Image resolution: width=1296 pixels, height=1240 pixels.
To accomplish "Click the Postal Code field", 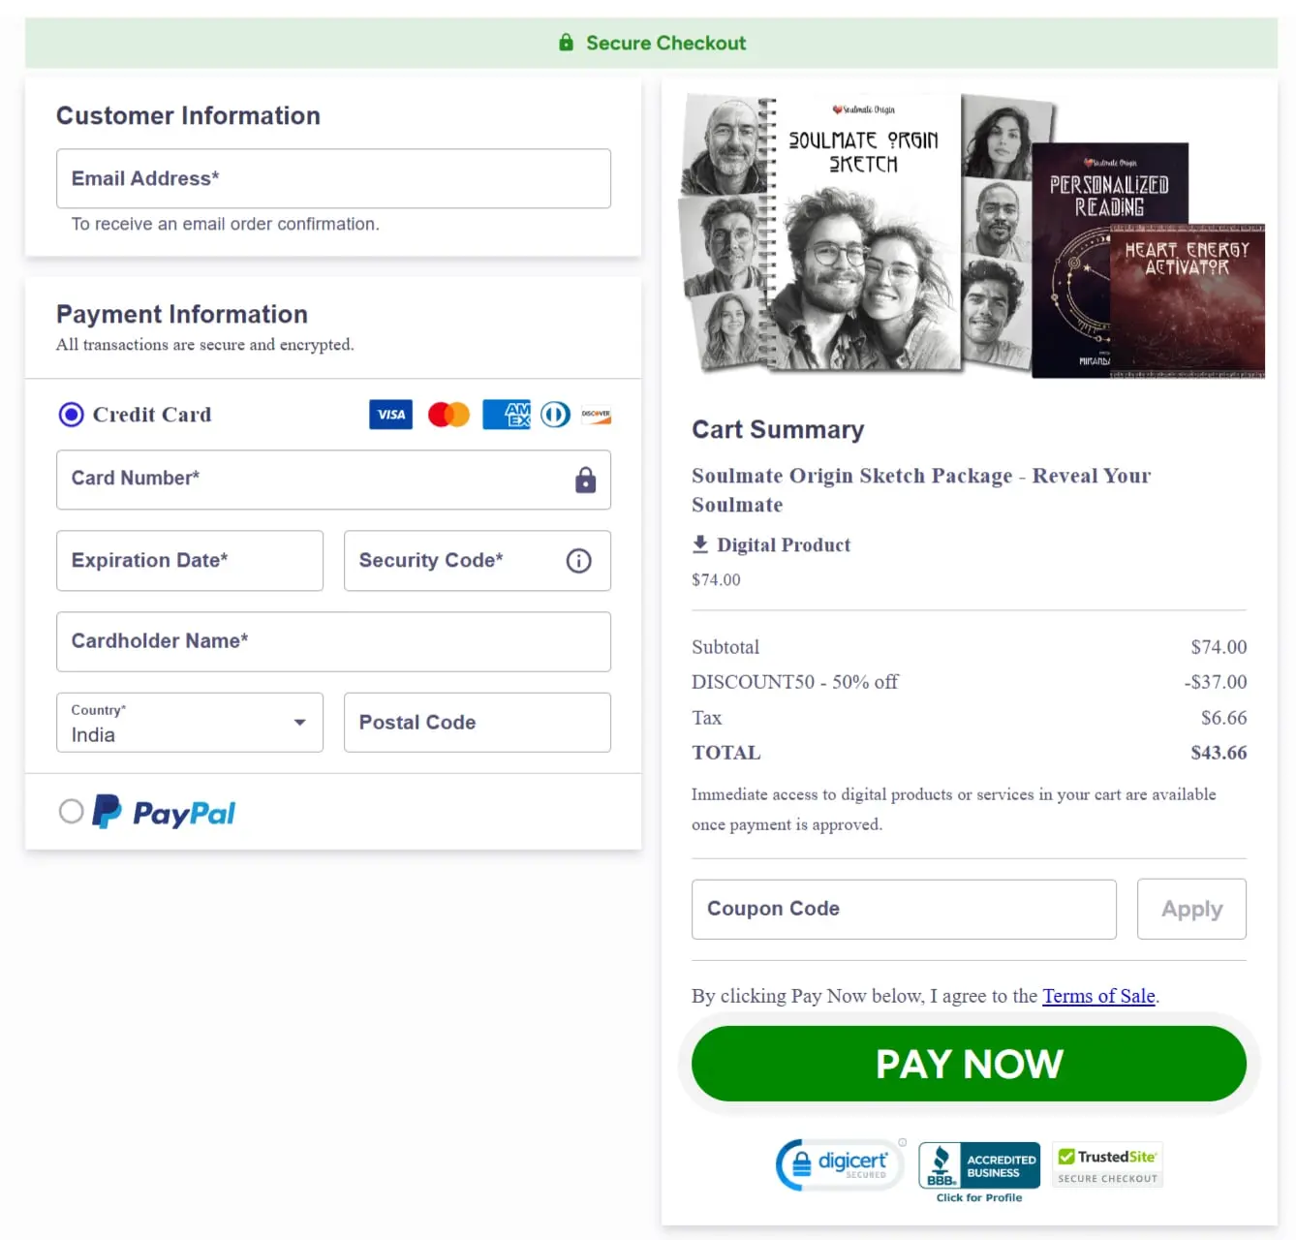I will coord(477,723).
